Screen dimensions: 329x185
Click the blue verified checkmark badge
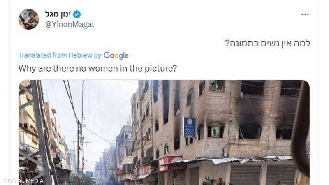click(77, 14)
